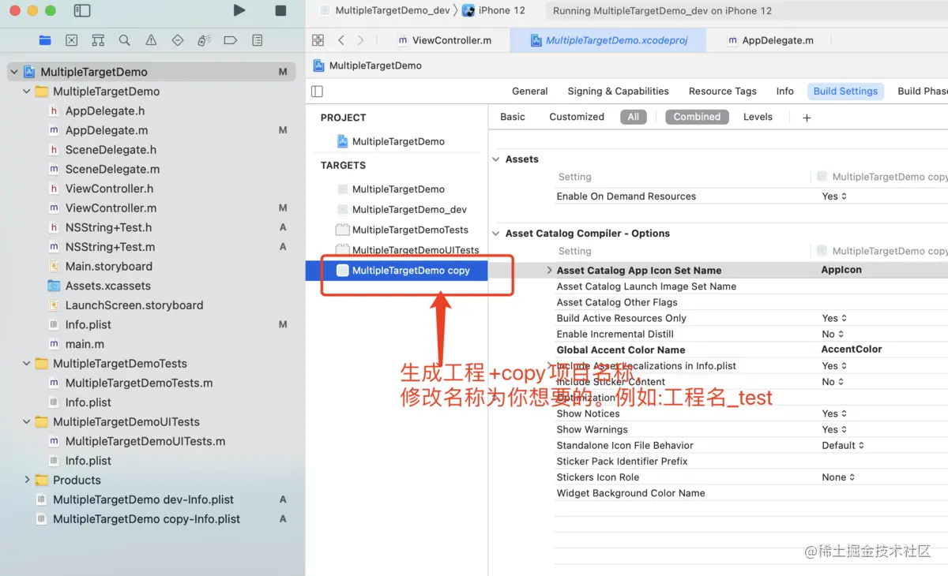Open the Project navigator folder icon
This screenshot has width=948, height=576.
click(x=45, y=40)
